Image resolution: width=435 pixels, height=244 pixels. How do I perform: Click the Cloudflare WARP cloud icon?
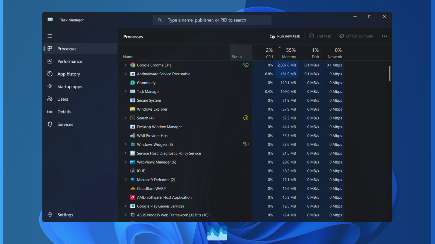133,188
